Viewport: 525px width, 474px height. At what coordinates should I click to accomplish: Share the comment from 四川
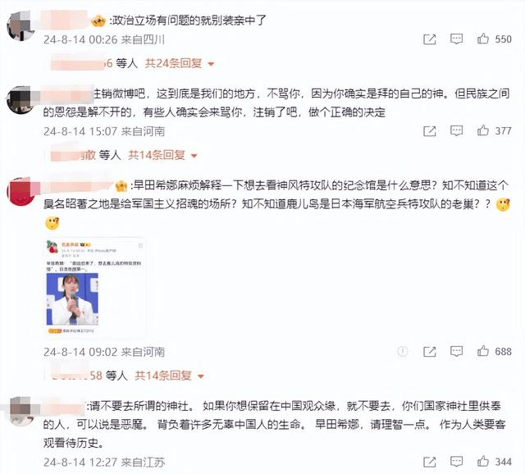pos(430,39)
